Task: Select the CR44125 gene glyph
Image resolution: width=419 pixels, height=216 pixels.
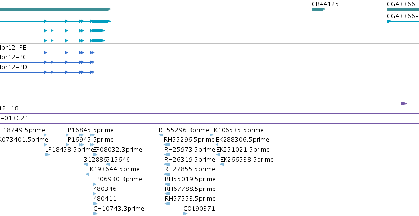Action: pyautogui.click(x=318, y=9)
